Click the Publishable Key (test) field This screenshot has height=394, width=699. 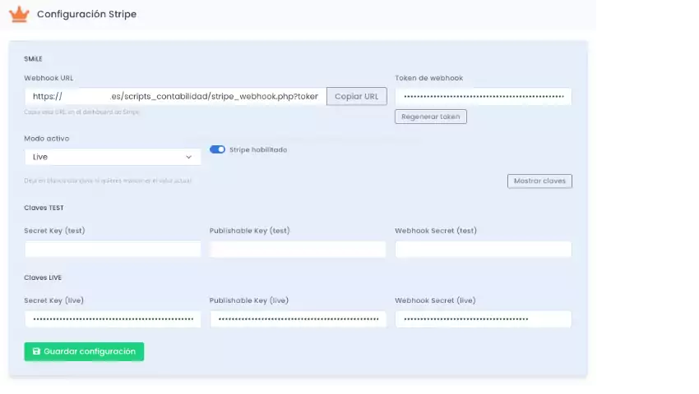click(298, 250)
